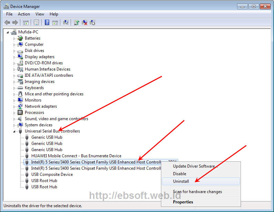The height and width of the screenshot is (212, 274).
Task: Select the first Generic USB Hub
Action: click(x=47, y=137)
